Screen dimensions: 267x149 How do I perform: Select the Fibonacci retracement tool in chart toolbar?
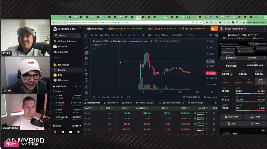coord(86,53)
